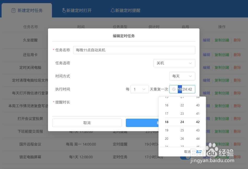
Task: Select minute 23 in the time picker
Action: (x=182, y=113)
